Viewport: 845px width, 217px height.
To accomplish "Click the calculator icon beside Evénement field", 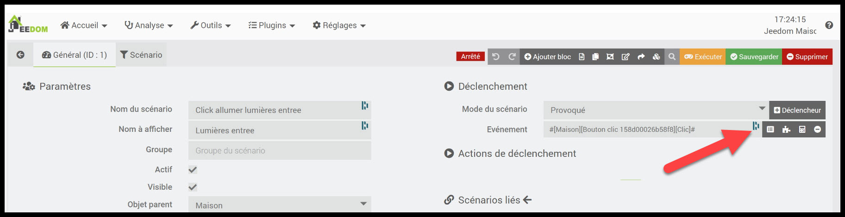I will coord(802,130).
